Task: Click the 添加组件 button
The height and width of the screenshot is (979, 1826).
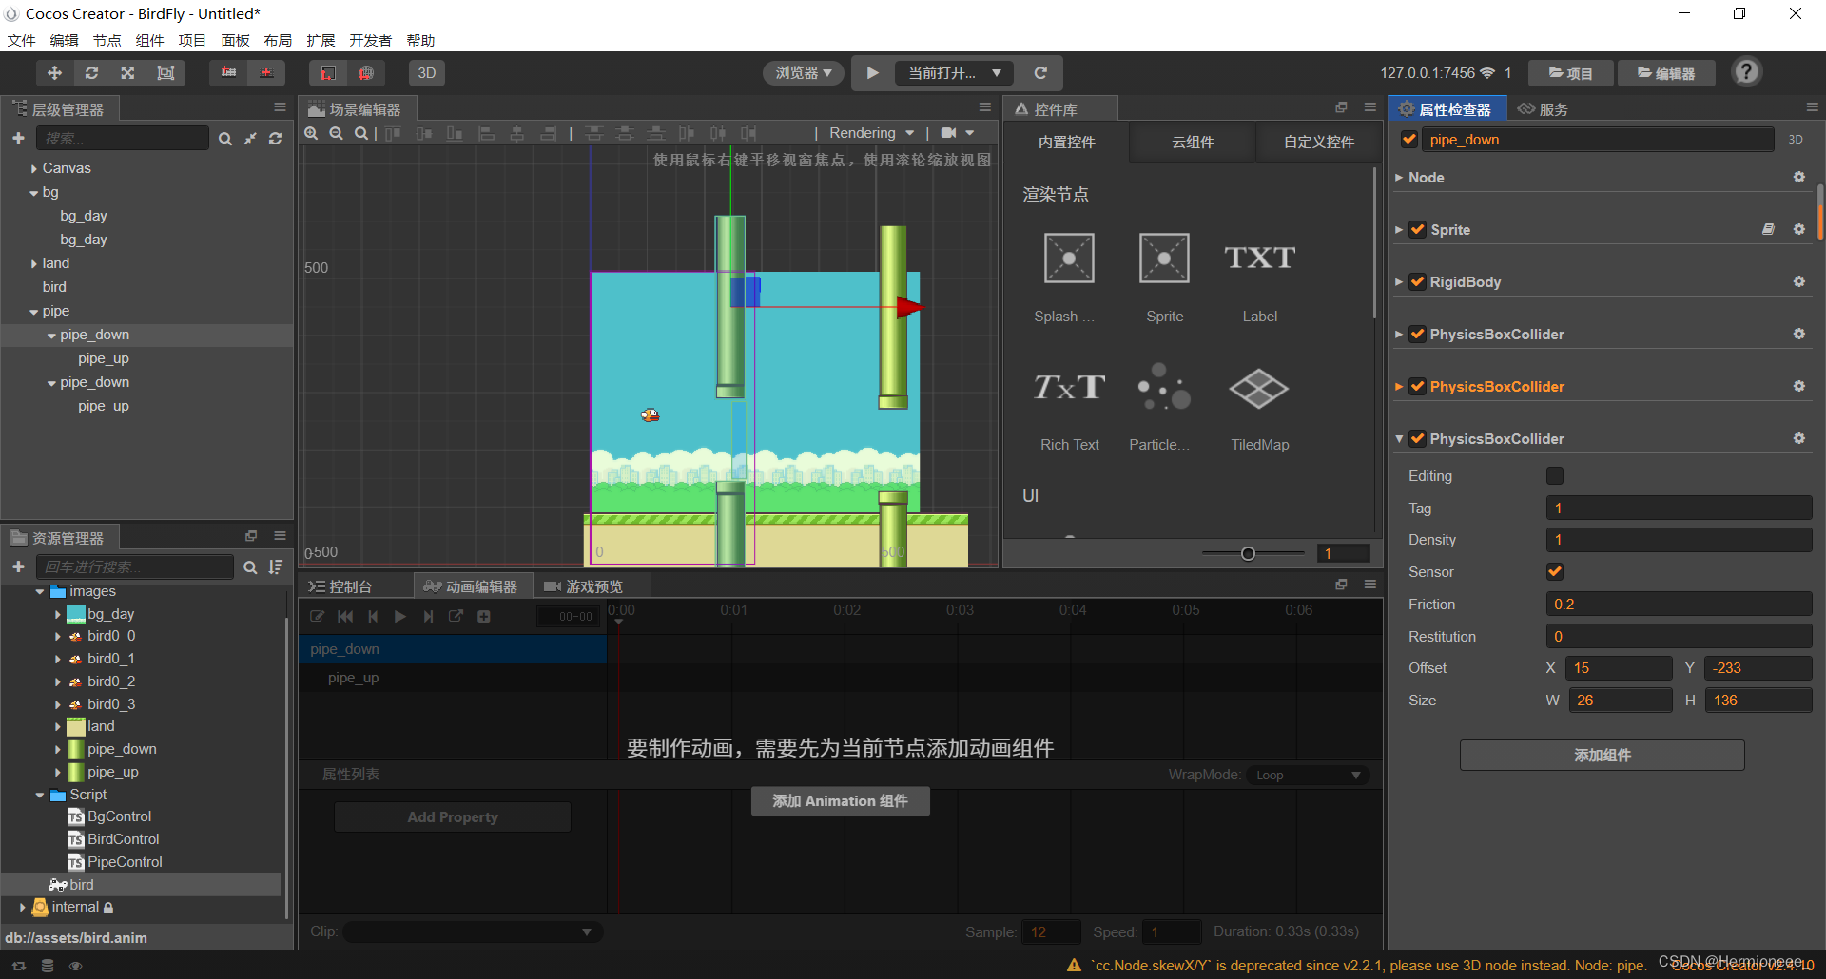Action: click(1602, 756)
